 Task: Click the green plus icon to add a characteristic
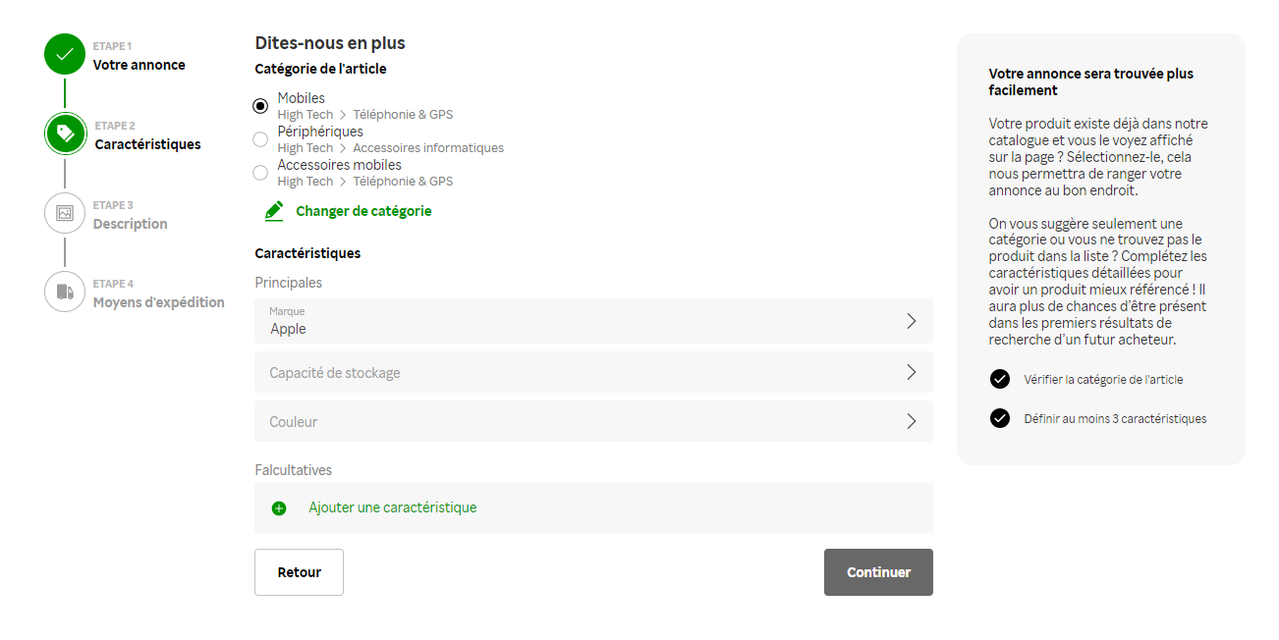click(279, 508)
